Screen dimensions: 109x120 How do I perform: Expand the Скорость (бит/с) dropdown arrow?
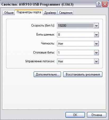96,26
